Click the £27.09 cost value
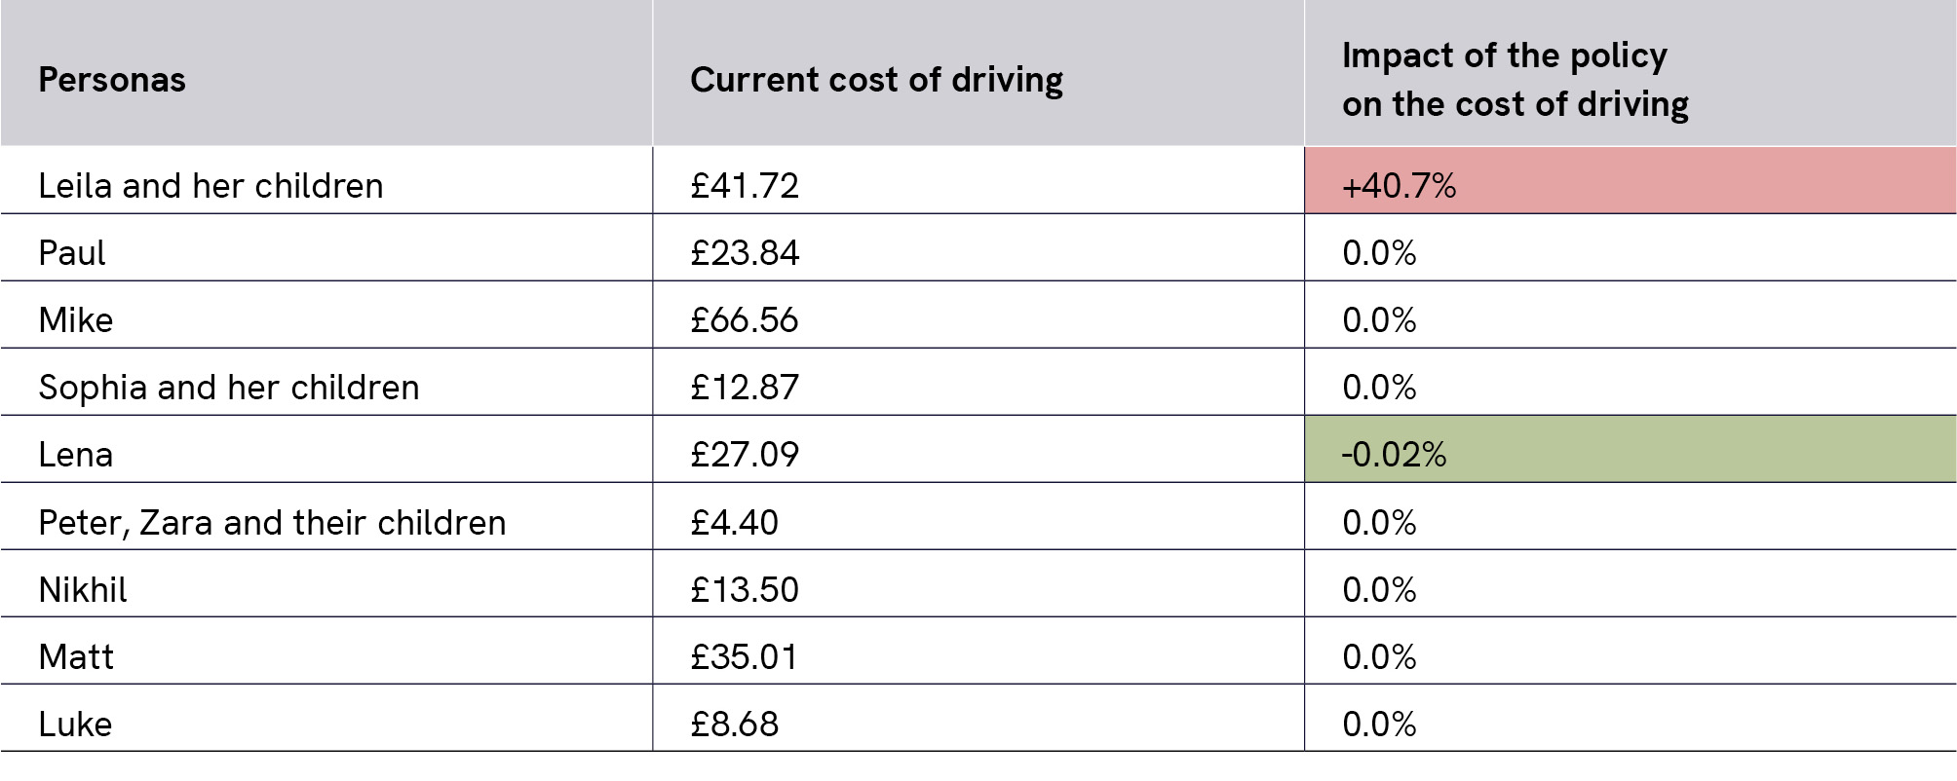Viewport: 1957px width, 781px height. [745, 454]
